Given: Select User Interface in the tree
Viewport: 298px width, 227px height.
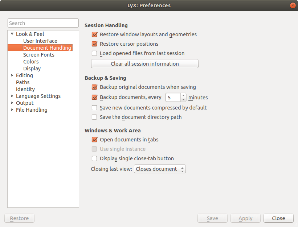Looking at the screenshot, I should pyautogui.click(x=40, y=41).
